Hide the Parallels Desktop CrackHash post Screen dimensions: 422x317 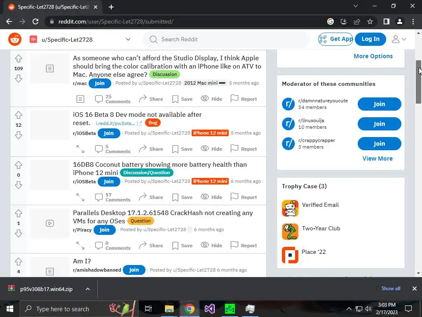coord(211,245)
